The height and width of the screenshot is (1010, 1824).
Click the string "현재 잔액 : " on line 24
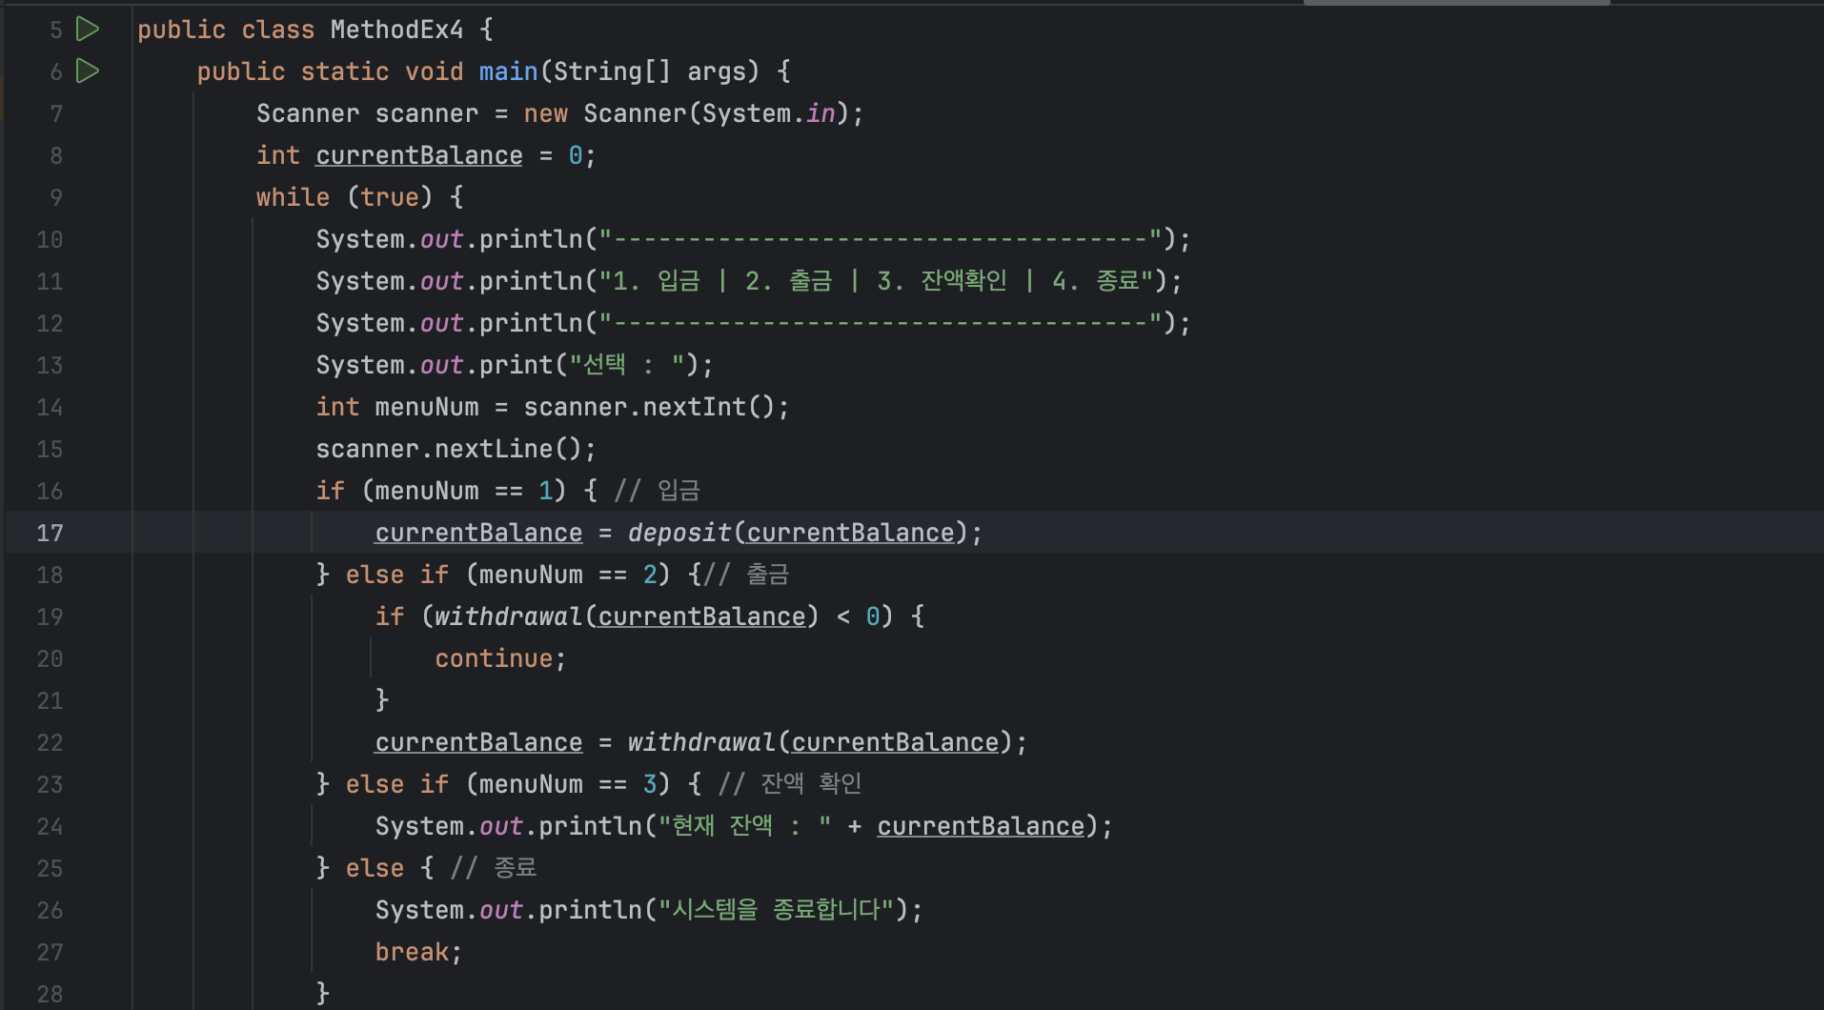pyautogui.click(x=745, y=826)
